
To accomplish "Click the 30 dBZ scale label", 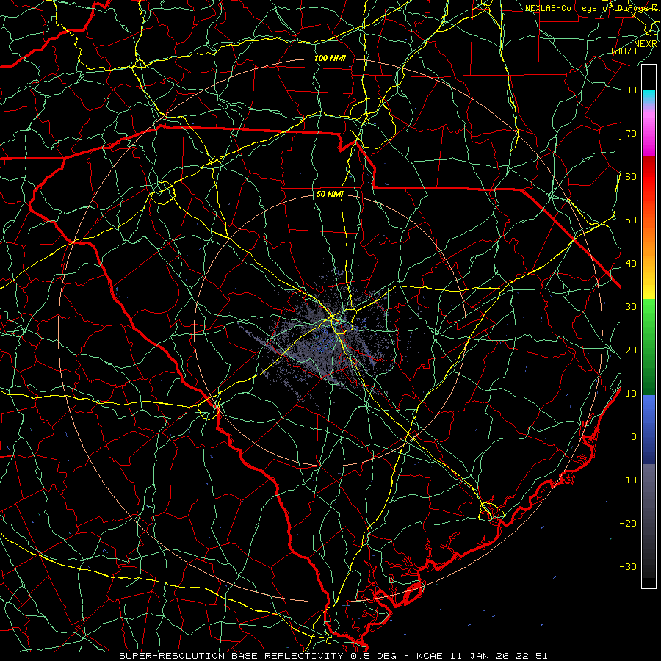I will (x=631, y=307).
